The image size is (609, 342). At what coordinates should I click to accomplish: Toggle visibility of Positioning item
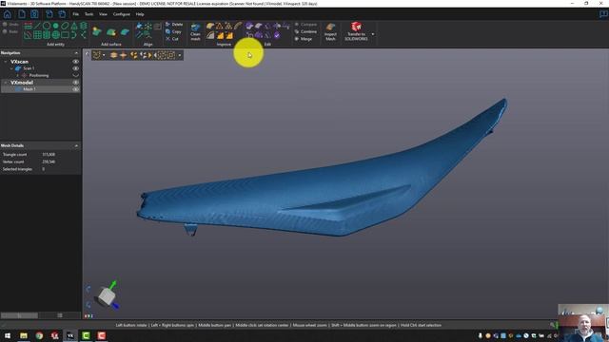pos(76,75)
